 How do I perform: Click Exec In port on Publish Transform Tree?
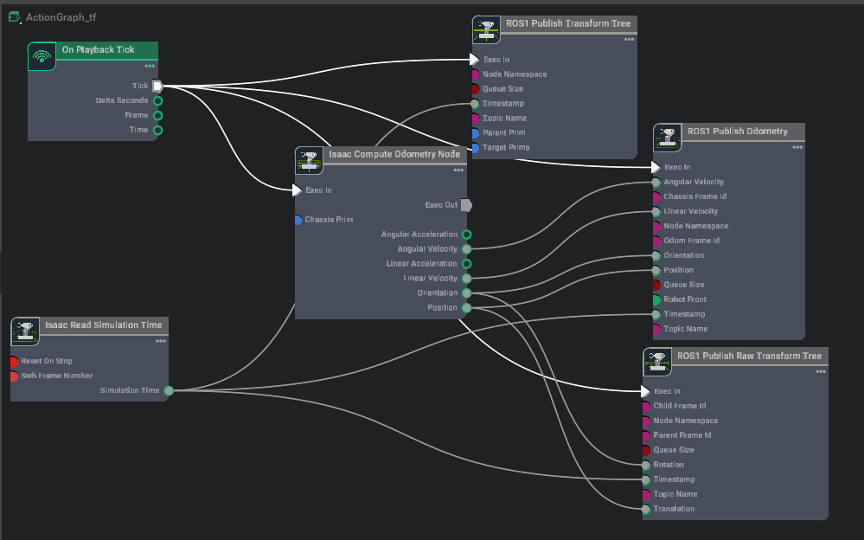tap(475, 60)
